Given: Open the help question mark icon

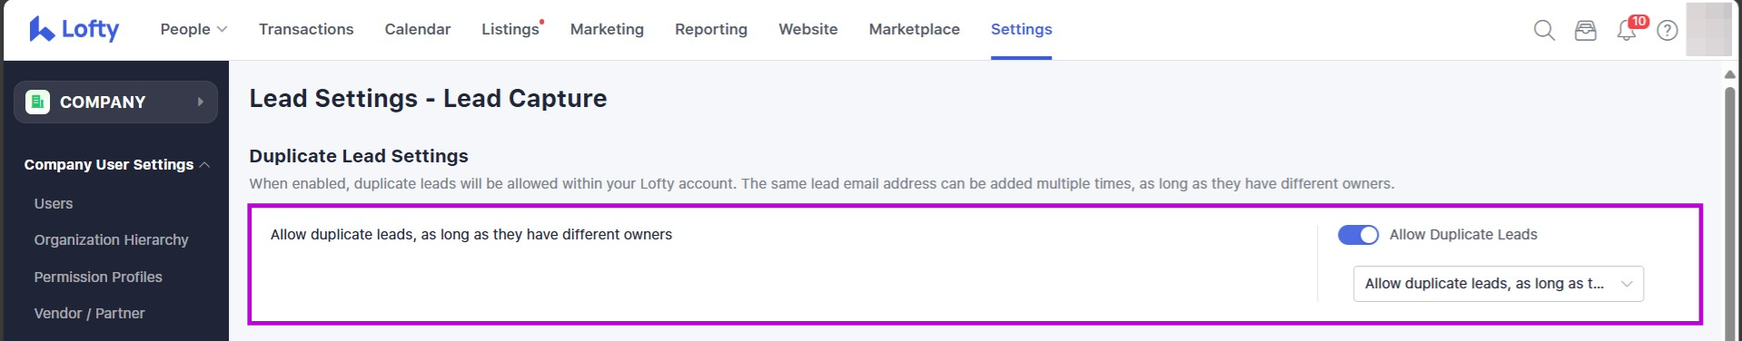Looking at the screenshot, I should click(1668, 31).
